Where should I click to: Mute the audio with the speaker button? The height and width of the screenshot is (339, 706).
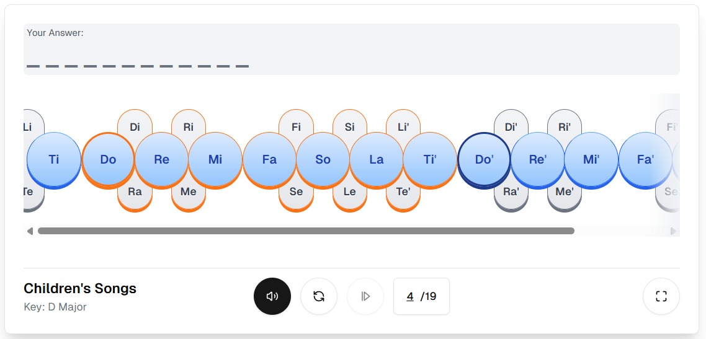pos(272,296)
